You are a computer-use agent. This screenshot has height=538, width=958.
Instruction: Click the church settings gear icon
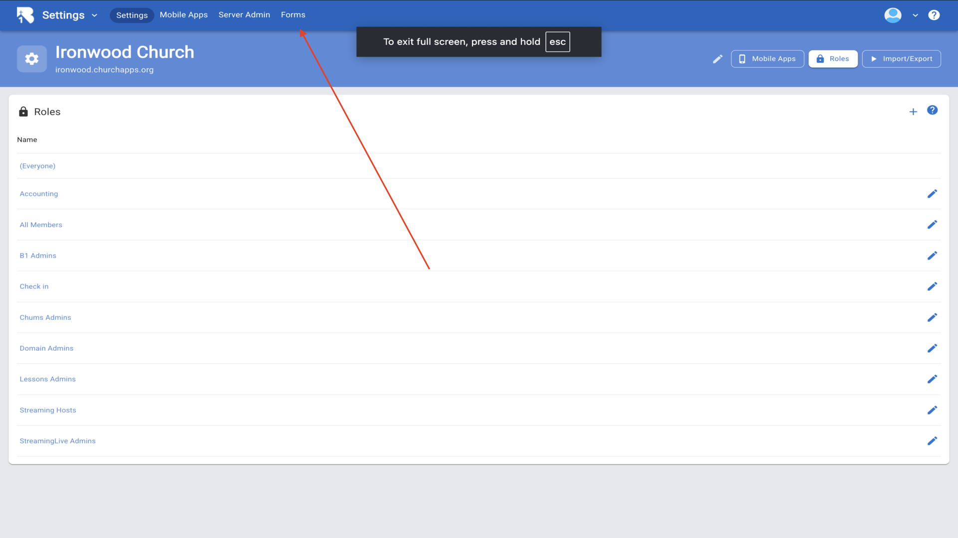32,59
